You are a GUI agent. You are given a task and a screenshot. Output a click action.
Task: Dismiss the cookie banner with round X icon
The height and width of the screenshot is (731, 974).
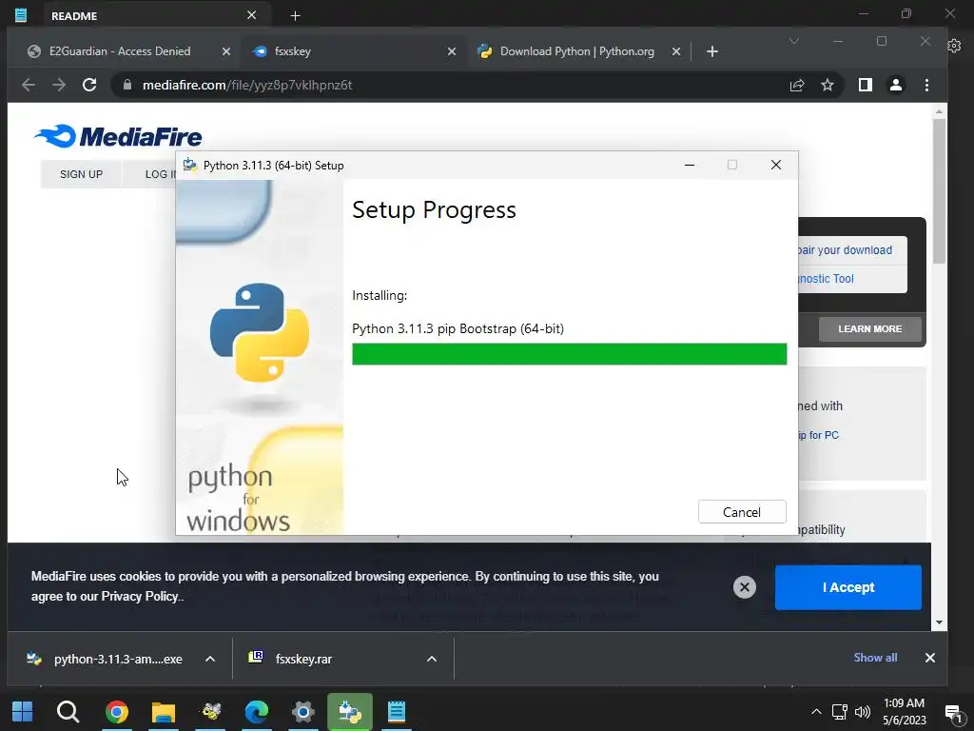744,586
